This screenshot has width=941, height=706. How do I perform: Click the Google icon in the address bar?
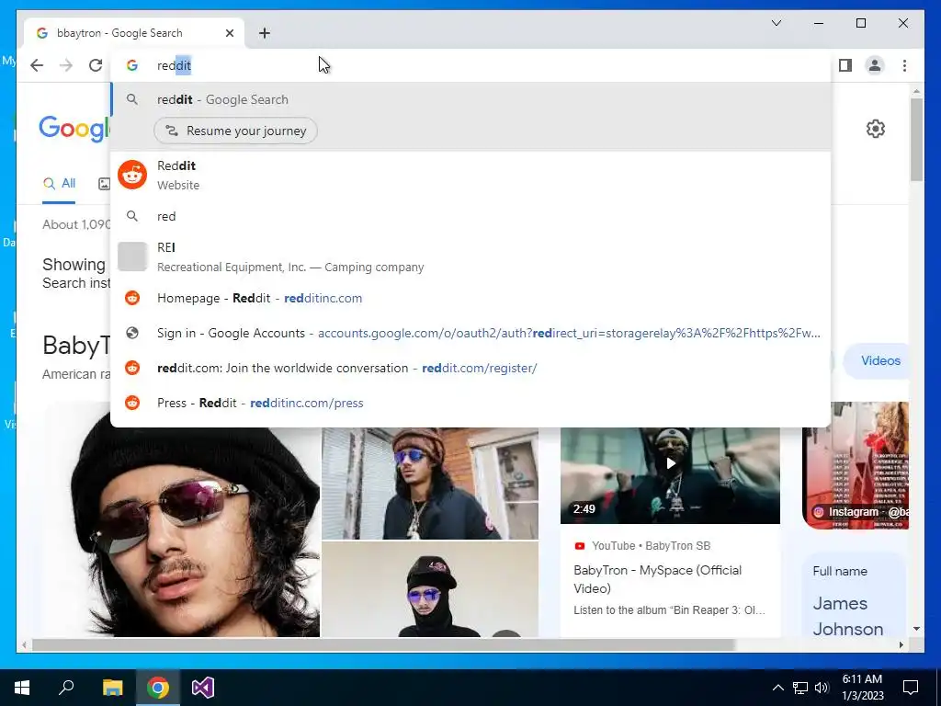coord(132,65)
